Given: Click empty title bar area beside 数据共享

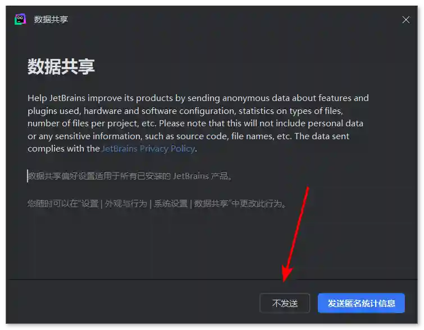Looking at the screenshot, I should (x=225, y=20).
